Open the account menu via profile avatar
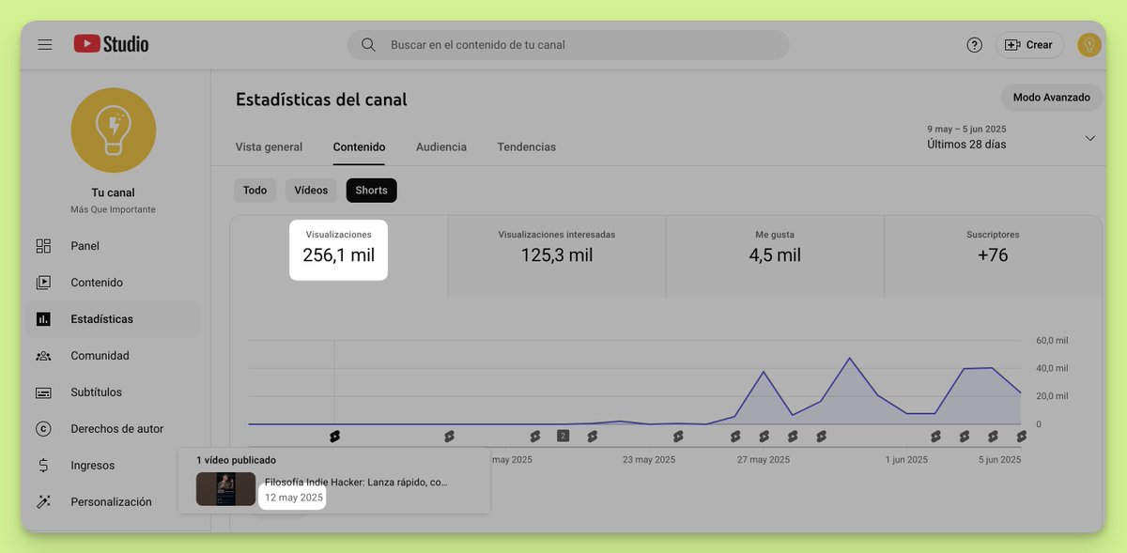Screen dimensions: 1127x553 (x=1089, y=44)
